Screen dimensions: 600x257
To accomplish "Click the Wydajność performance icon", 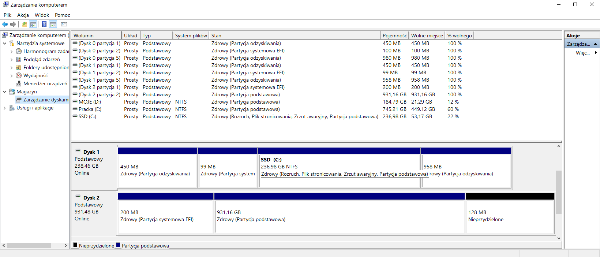I will (19, 75).
